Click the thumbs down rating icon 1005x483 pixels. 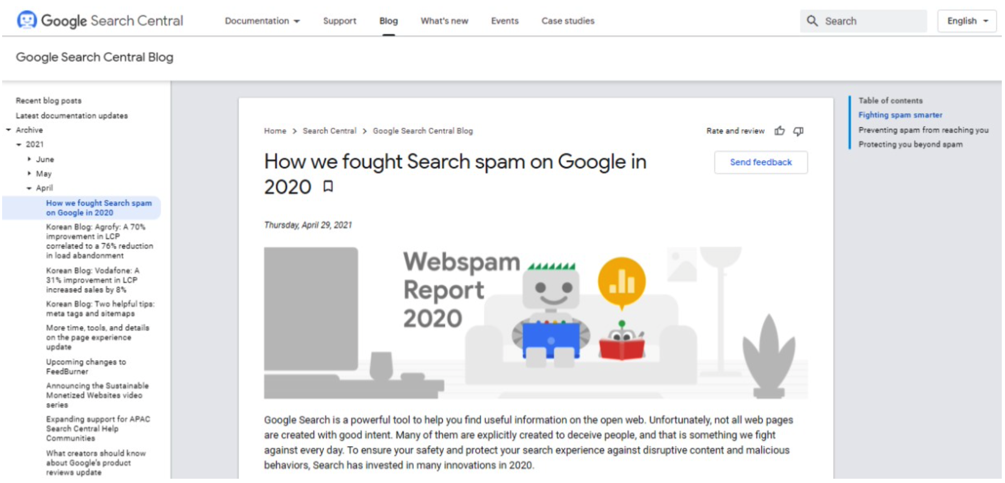798,131
